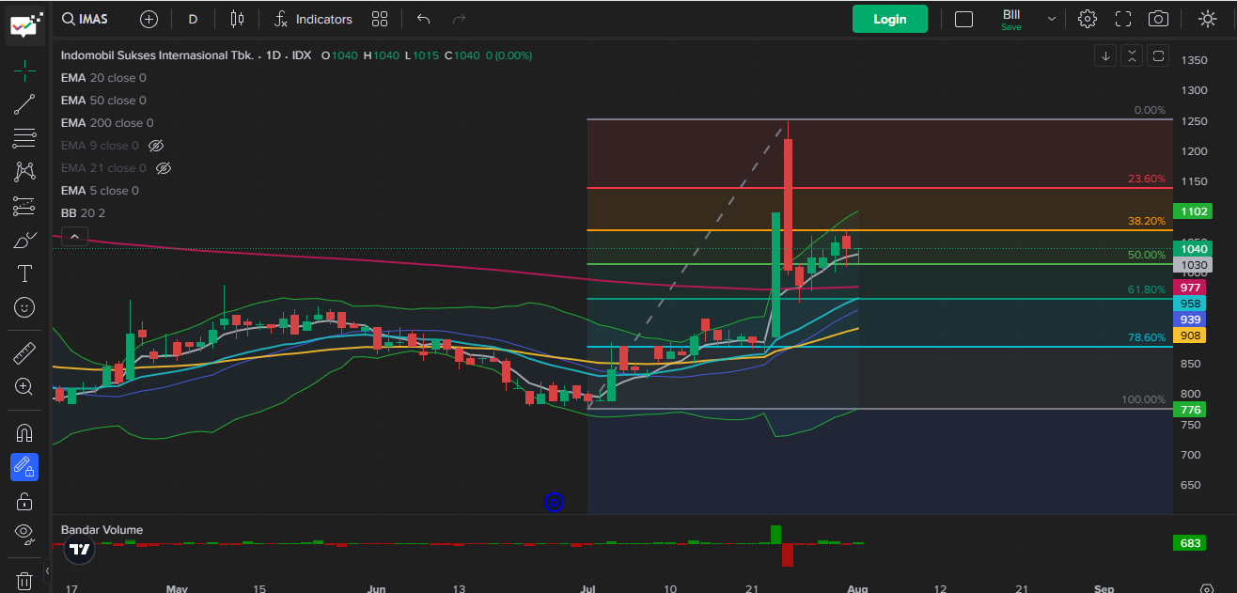1237x593 pixels.
Task: Open chart settings gear
Action: (1088, 19)
